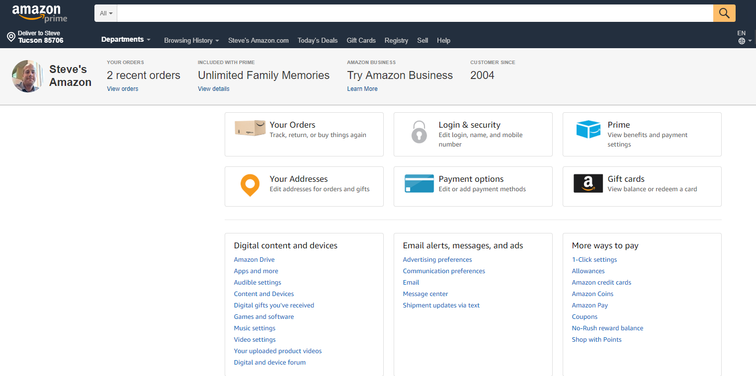
Task: Click the View orders link
Action: click(x=123, y=89)
